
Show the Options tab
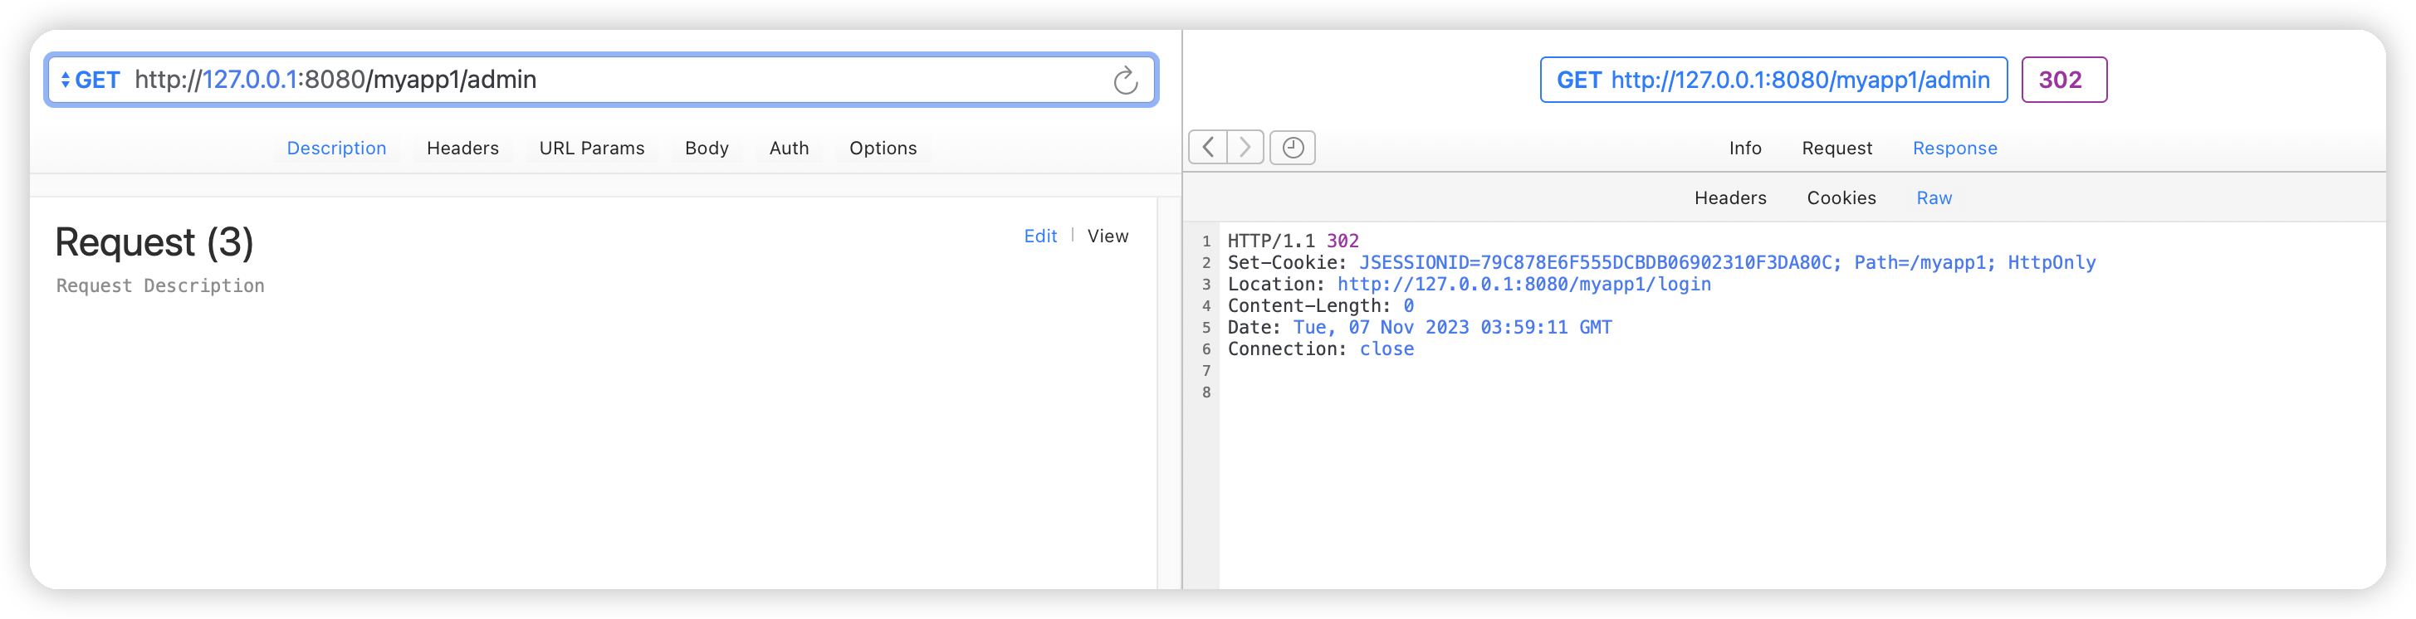[883, 149]
